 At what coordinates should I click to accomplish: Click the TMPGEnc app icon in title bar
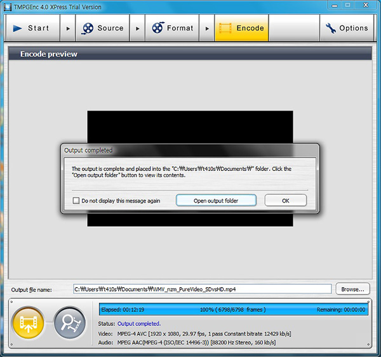(7, 6)
